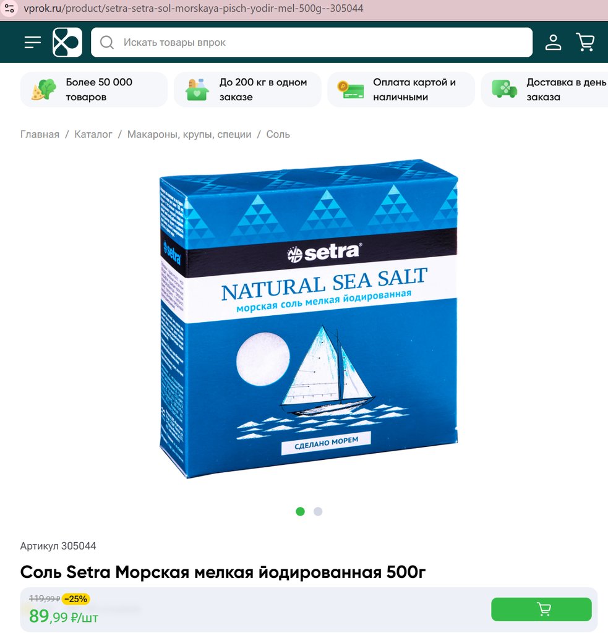This screenshot has height=633, width=608.
Task: Focus the Искать товары впрок search field
Action: pyautogui.click(x=312, y=43)
